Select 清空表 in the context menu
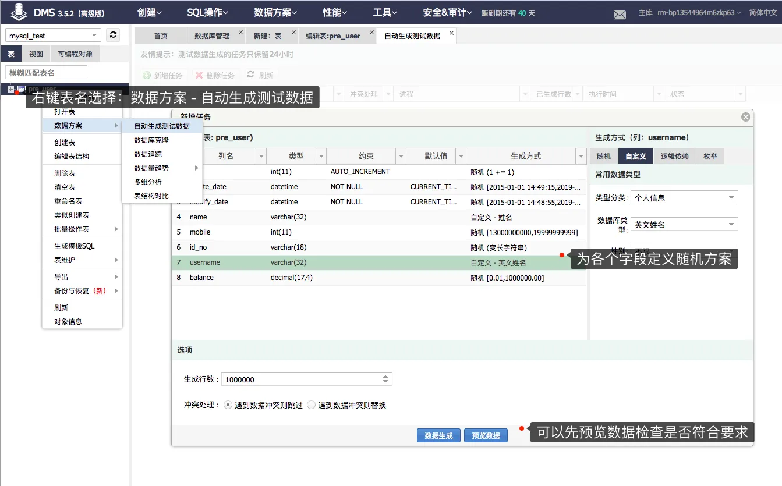The height and width of the screenshot is (486, 782). click(82, 187)
